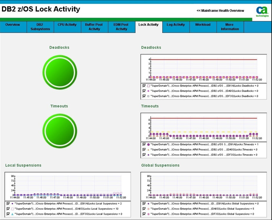Select DA0G Local Suspensions = 10 entry

(x=67, y=209)
